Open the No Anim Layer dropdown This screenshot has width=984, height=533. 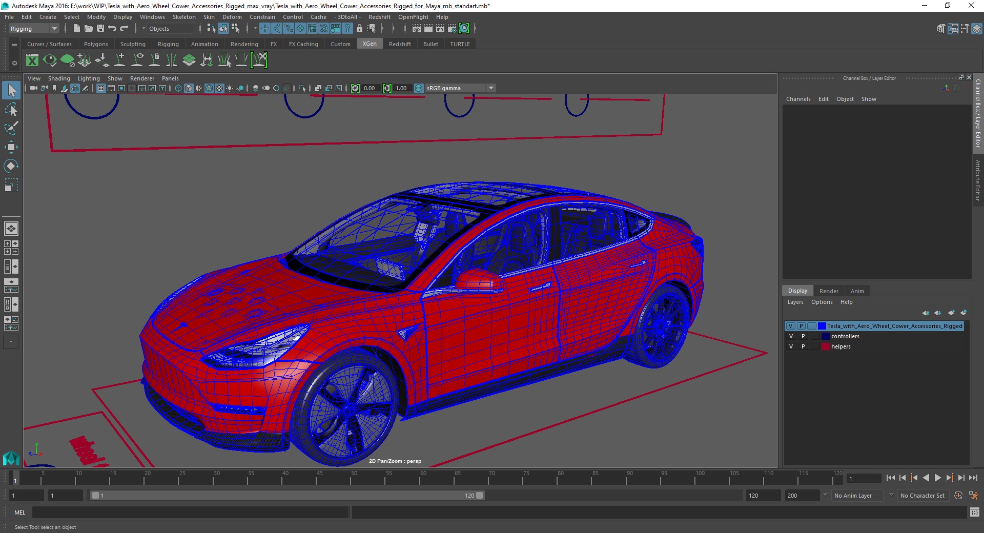click(x=857, y=496)
